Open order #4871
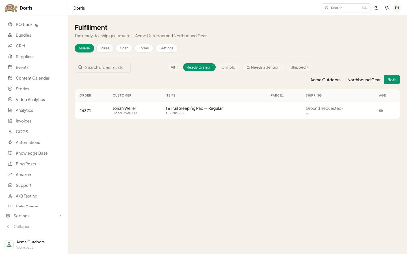407x254 pixels. pos(85,111)
